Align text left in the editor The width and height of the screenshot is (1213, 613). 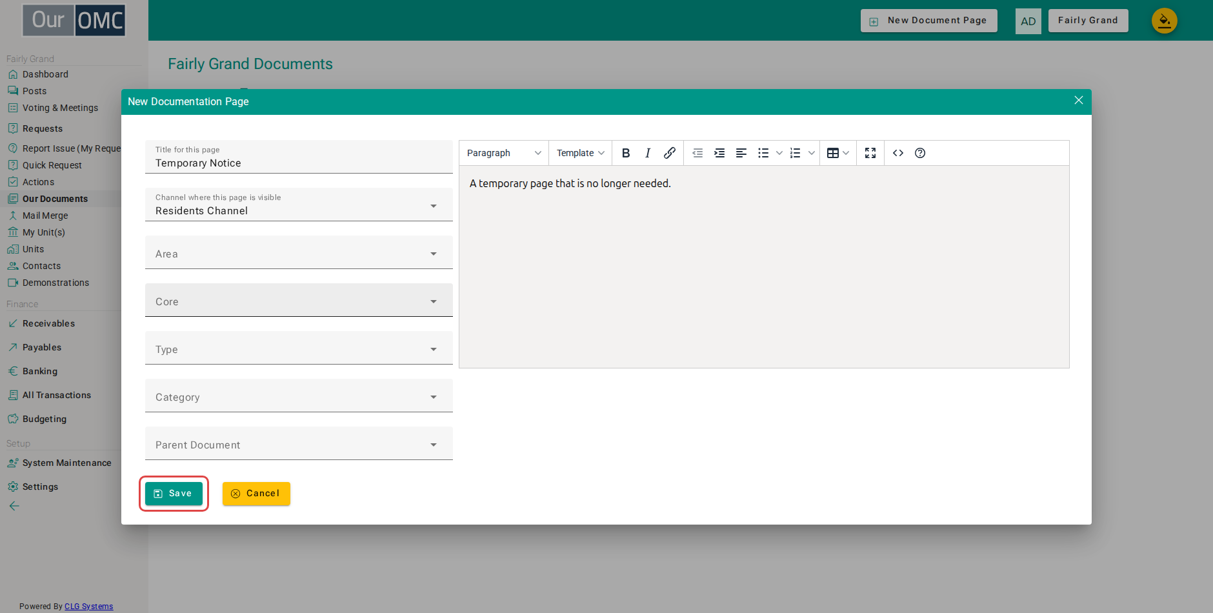point(741,153)
